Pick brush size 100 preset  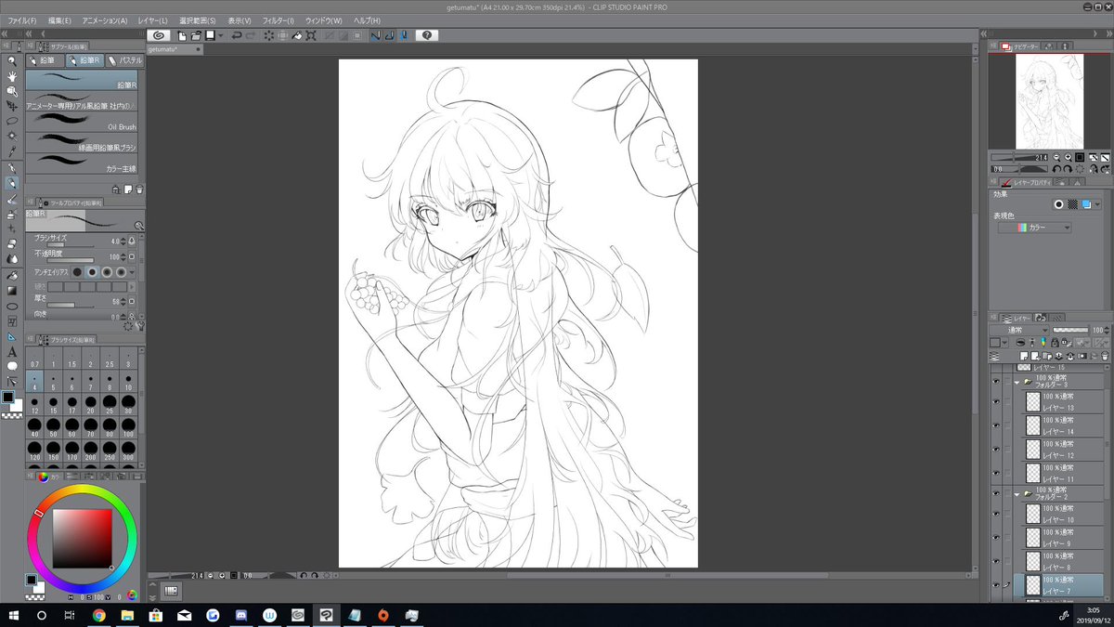click(x=128, y=428)
